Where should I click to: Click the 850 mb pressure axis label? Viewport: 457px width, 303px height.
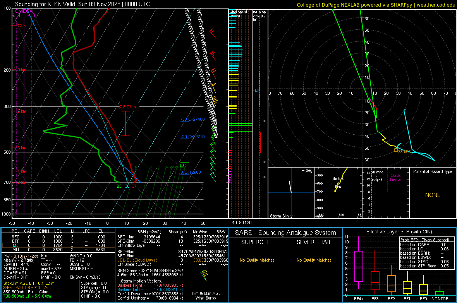7,200
